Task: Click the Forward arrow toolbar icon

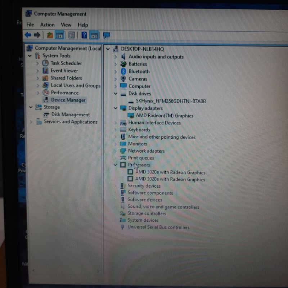Action: click(x=37, y=35)
